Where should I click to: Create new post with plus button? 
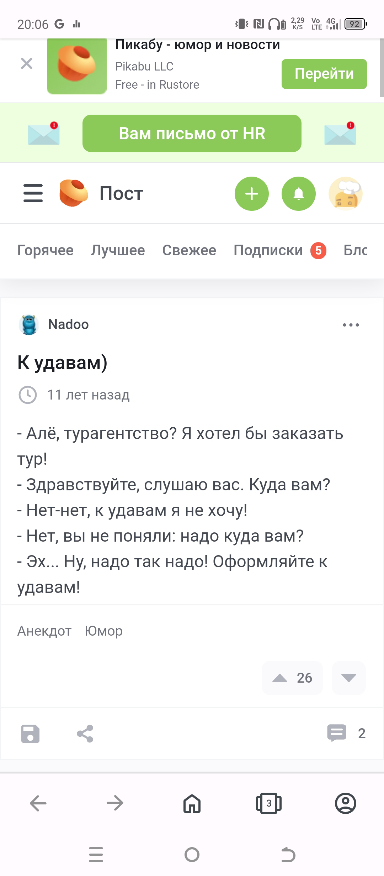point(251,194)
